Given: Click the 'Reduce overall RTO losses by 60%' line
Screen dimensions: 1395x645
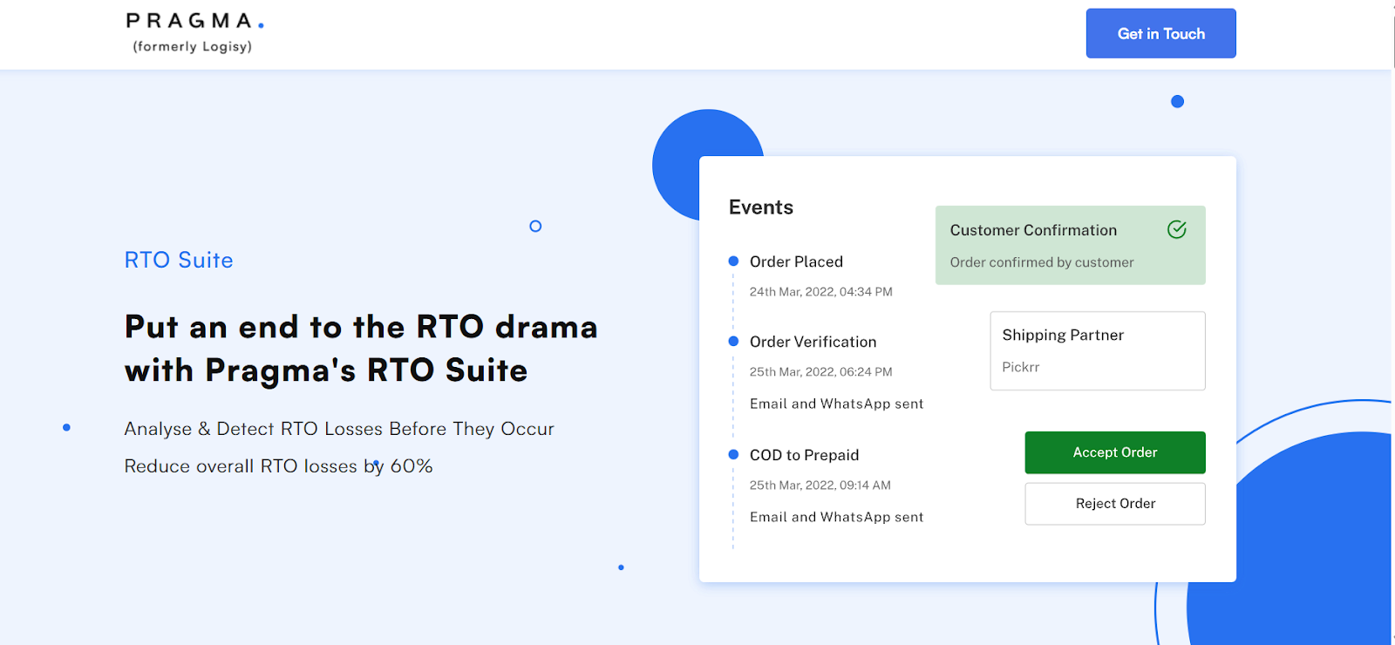Looking at the screenshot, I should click(x=278, y=466).
